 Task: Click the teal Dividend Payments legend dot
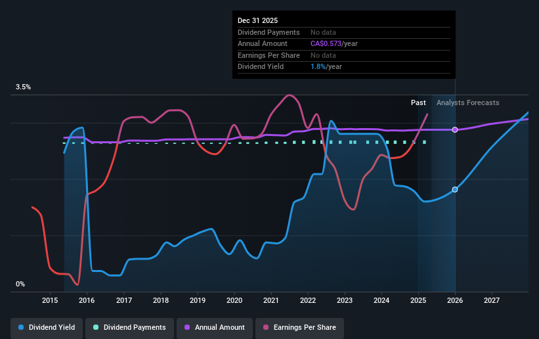point(96,327)
